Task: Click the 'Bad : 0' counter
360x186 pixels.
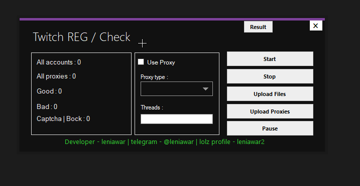Action: point(47,106)
